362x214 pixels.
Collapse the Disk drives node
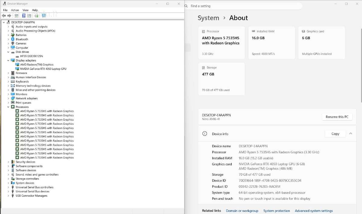click(x=8, y=52)
